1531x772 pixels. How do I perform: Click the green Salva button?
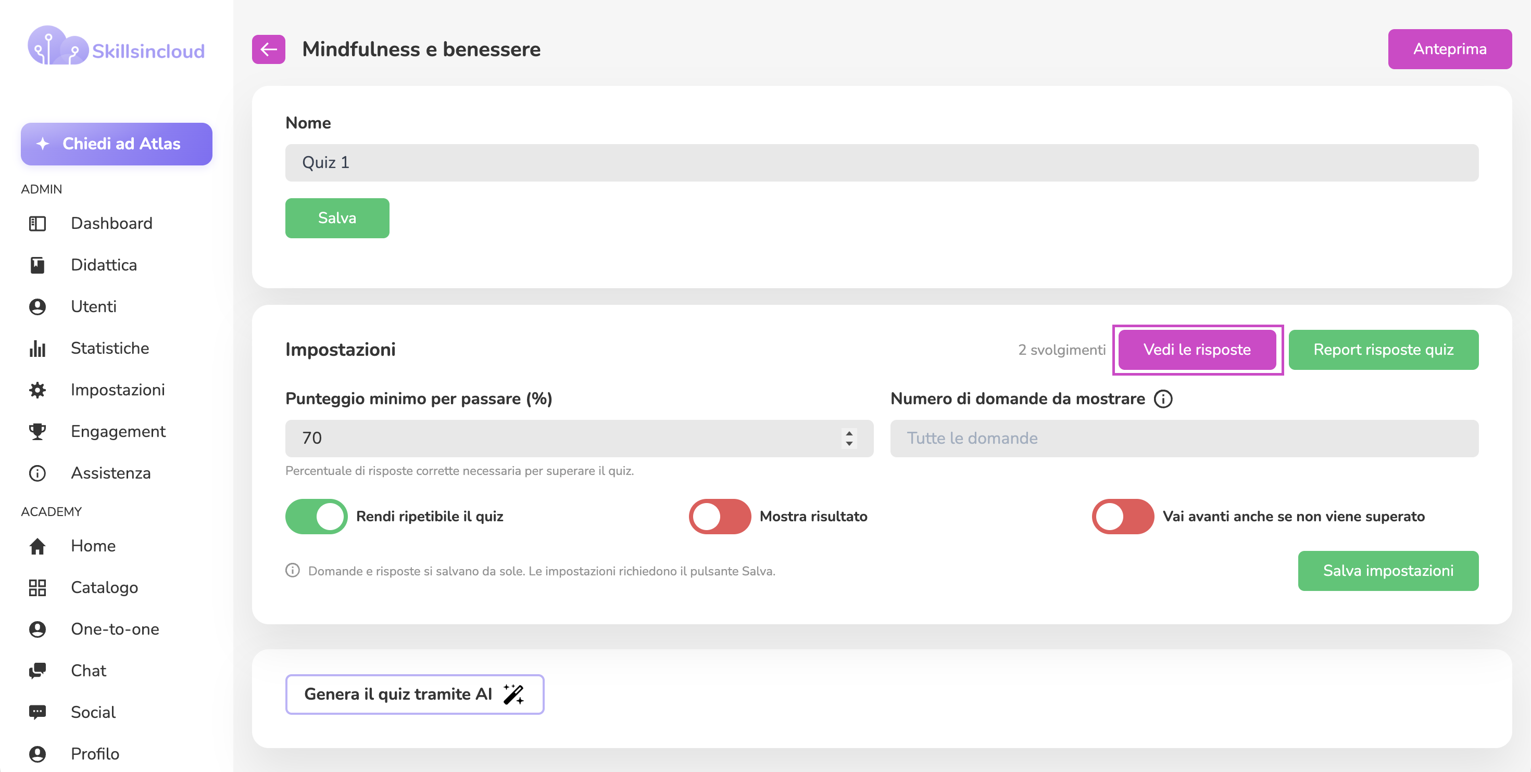[x=337, y=218]
